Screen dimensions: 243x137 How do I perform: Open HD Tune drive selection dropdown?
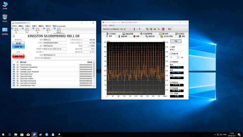[x=117, y=29]
